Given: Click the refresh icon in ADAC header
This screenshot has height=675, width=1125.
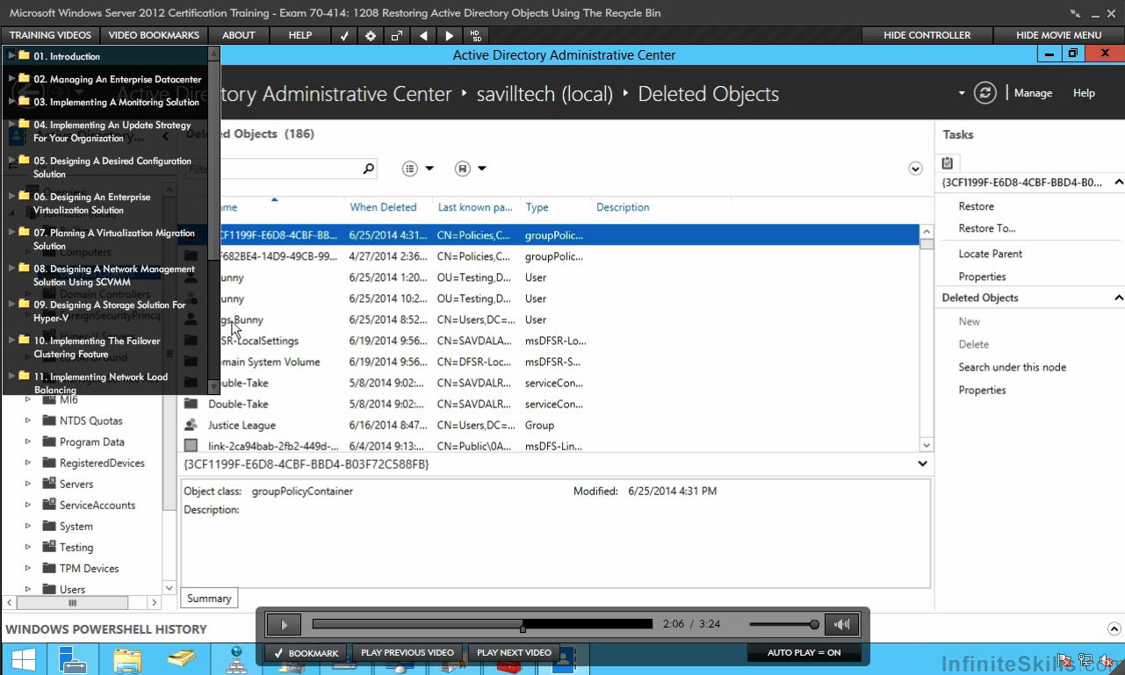Looking at the screenshot, I should [x=985, y=93].
